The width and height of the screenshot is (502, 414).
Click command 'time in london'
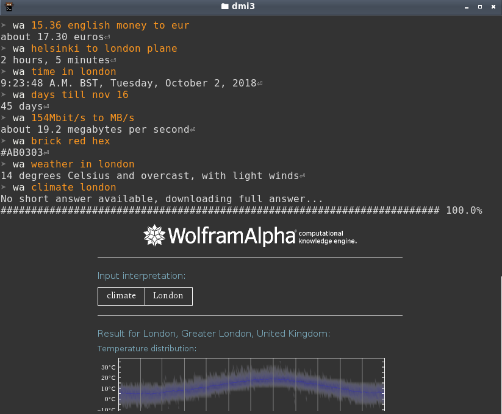pyautogui.click(x=74, y=72)
